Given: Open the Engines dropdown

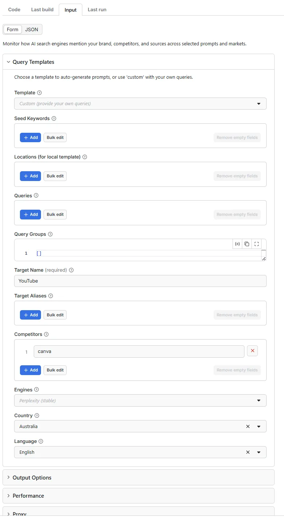Looking at the screenshot, I should pos(259,400).
